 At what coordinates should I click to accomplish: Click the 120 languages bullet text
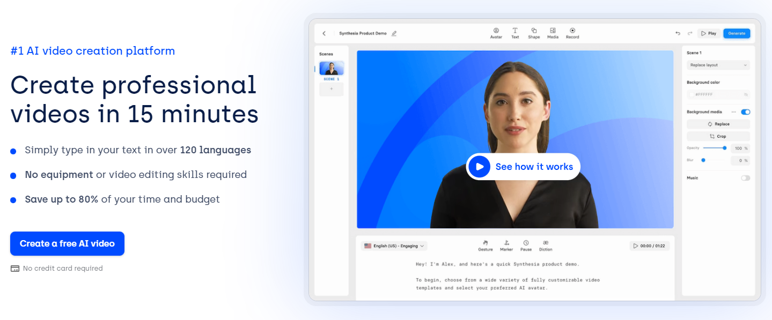138,150
